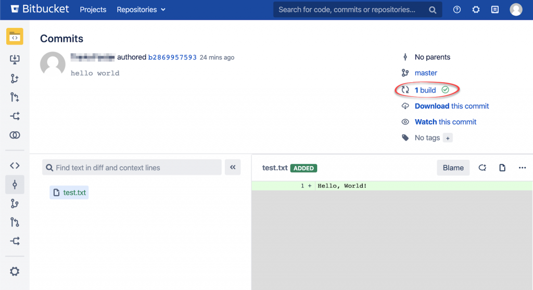Watch this commit

[445, 122]
